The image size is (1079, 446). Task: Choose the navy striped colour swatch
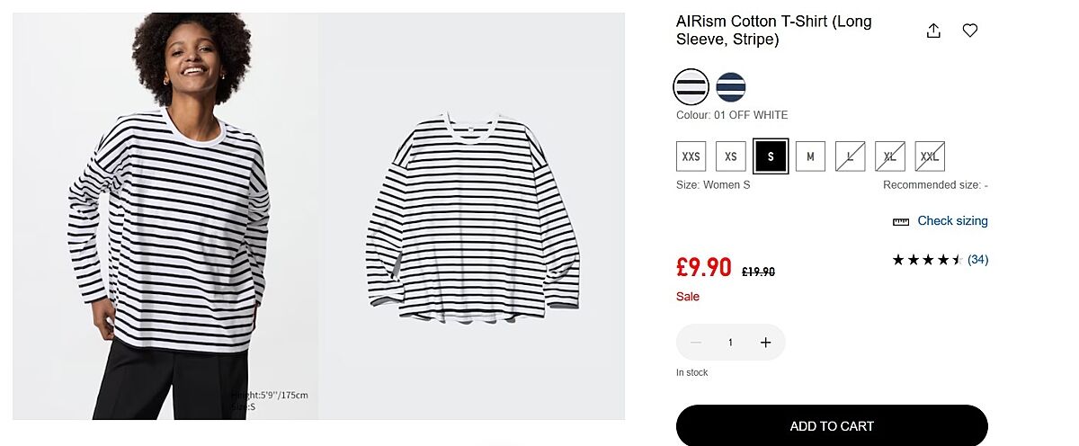pos(731,86)
